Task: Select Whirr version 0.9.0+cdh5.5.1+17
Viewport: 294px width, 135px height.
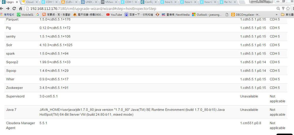Action: [x=54, y=79]
